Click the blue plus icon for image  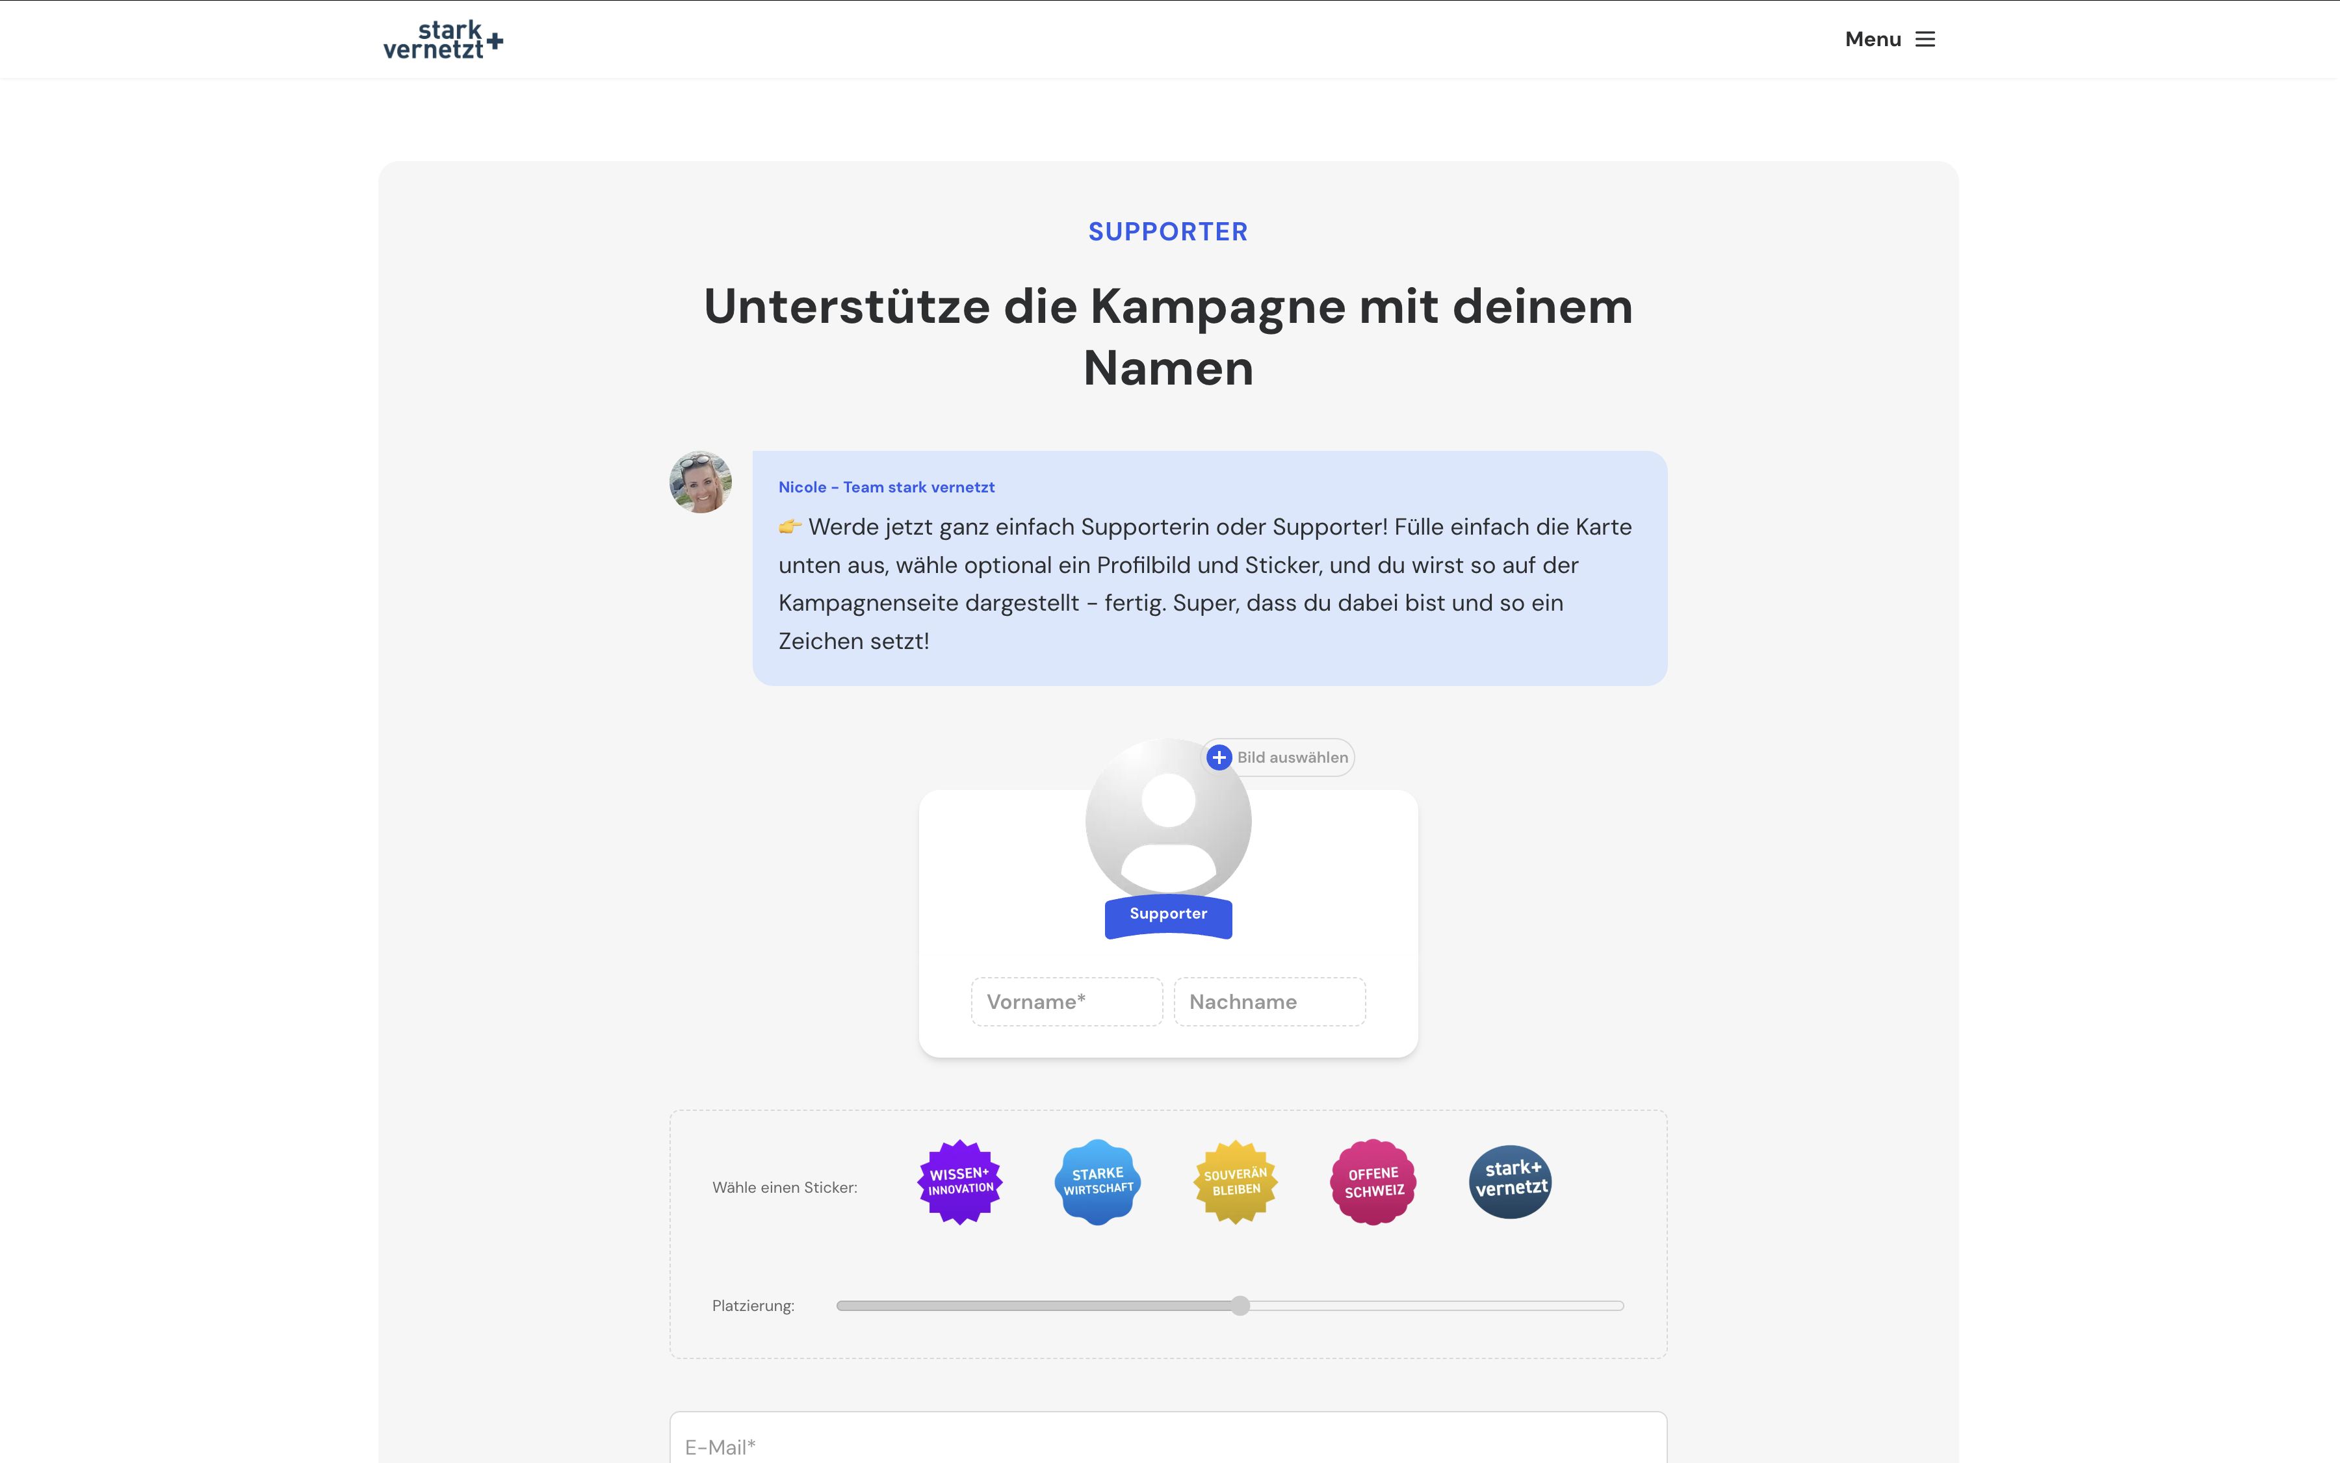pyautogui.click(x=1219, y=757)
